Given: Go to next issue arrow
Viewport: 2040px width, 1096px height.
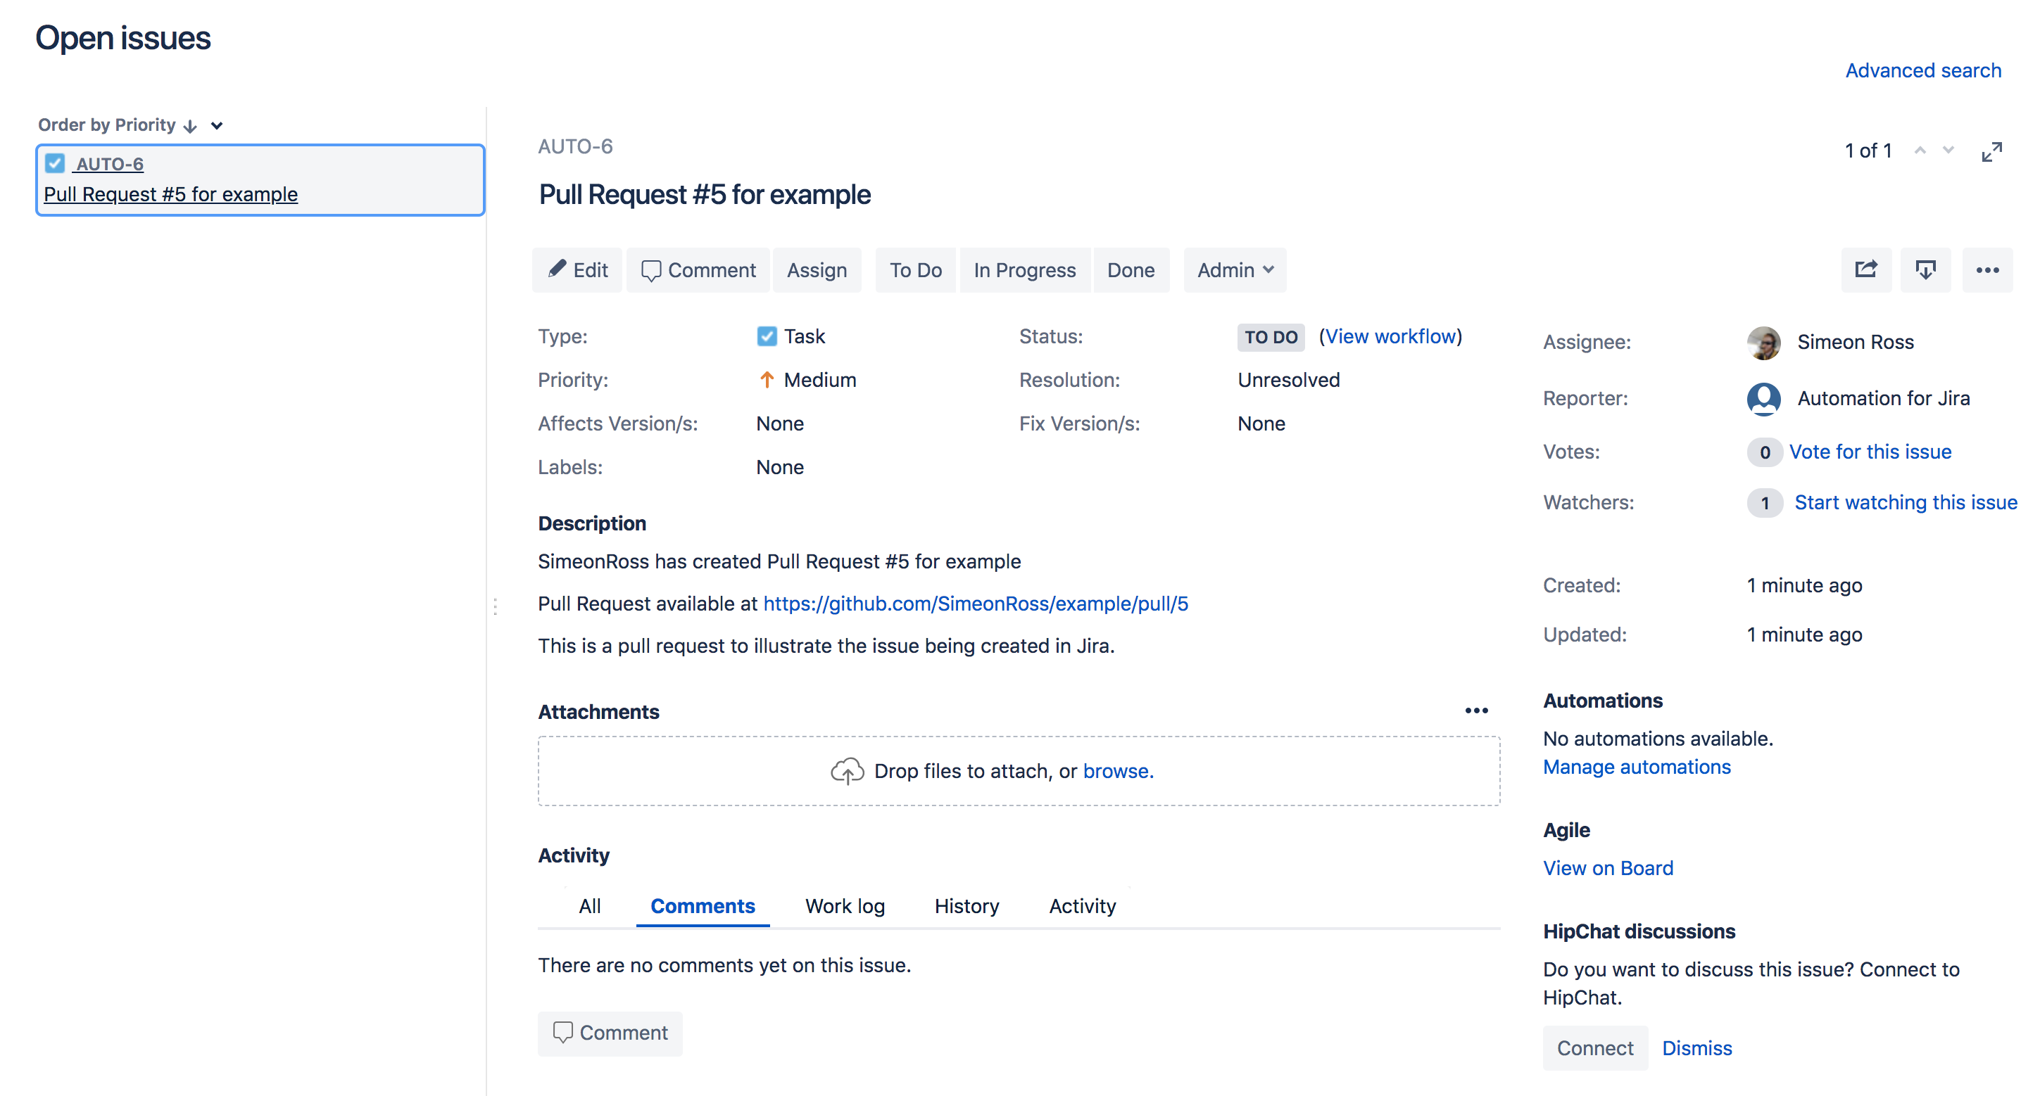Looking at the screenshot, I should 1948,151.
